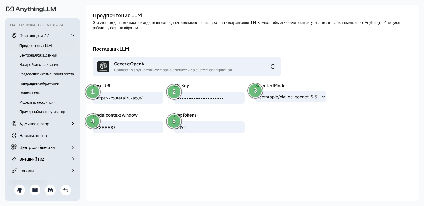Screen dimensions: 424x206
Task: Click the Base URL input field
Action: coord(128,98)
